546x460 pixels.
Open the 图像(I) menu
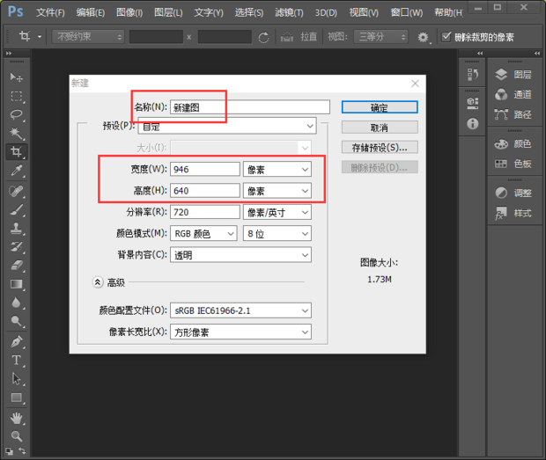click(x=129, y=12)
